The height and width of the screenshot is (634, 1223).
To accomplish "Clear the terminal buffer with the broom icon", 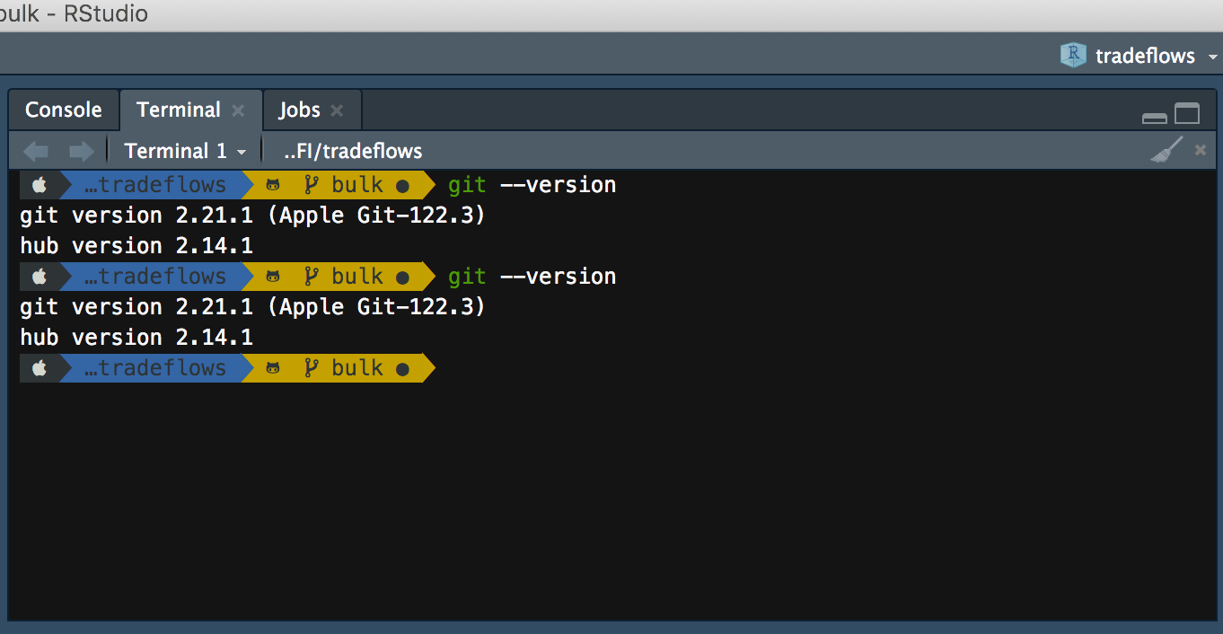I will (1167, 149).
